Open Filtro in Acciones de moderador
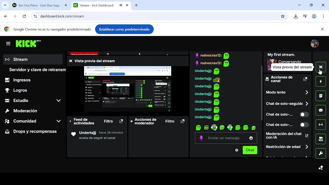329x185 pixels. pyautogui.click(x=170, y=121)
